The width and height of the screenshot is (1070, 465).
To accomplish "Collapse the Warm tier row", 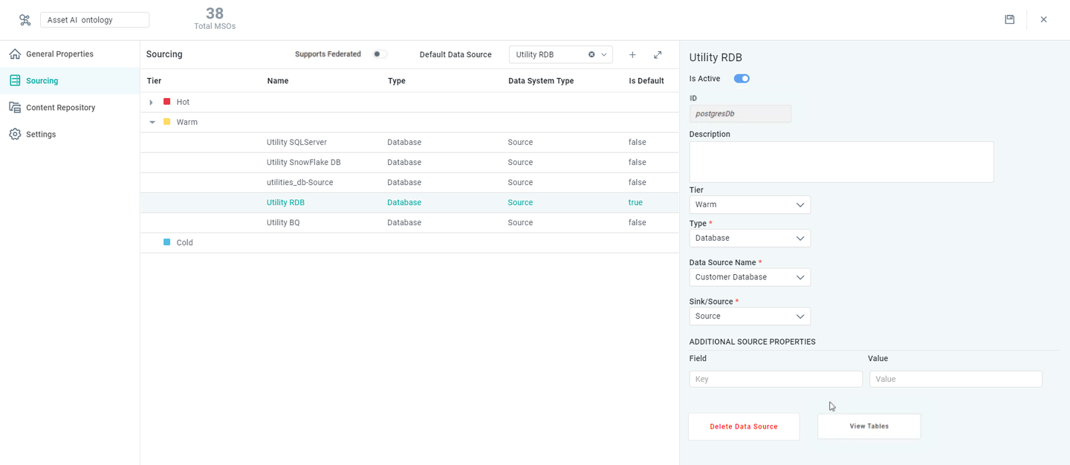I will coord(152,123).
